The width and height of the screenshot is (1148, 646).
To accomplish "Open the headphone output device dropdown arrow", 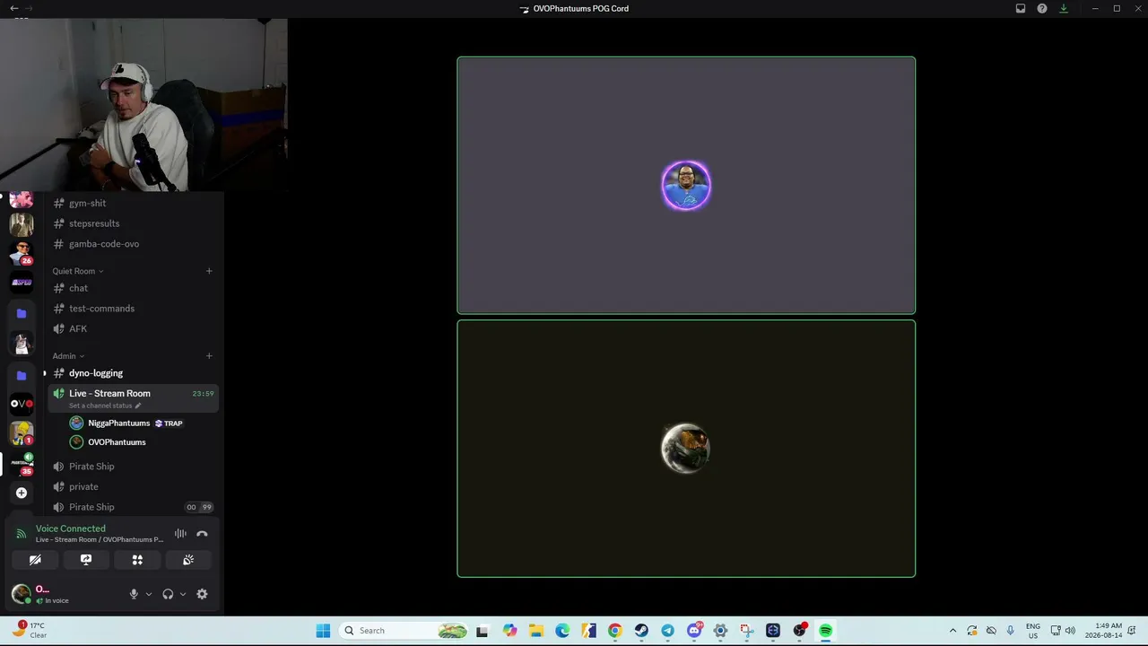I will click(x=183, y=594).
